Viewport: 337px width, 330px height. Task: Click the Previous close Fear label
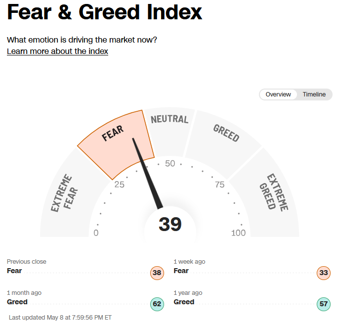pos(14,271)
